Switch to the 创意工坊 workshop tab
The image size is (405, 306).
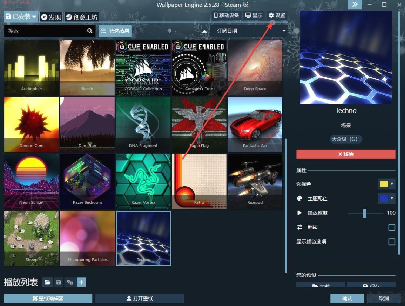(x=82, y=17)
